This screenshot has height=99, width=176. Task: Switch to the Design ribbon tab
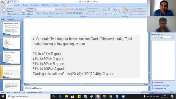[25, 5]
